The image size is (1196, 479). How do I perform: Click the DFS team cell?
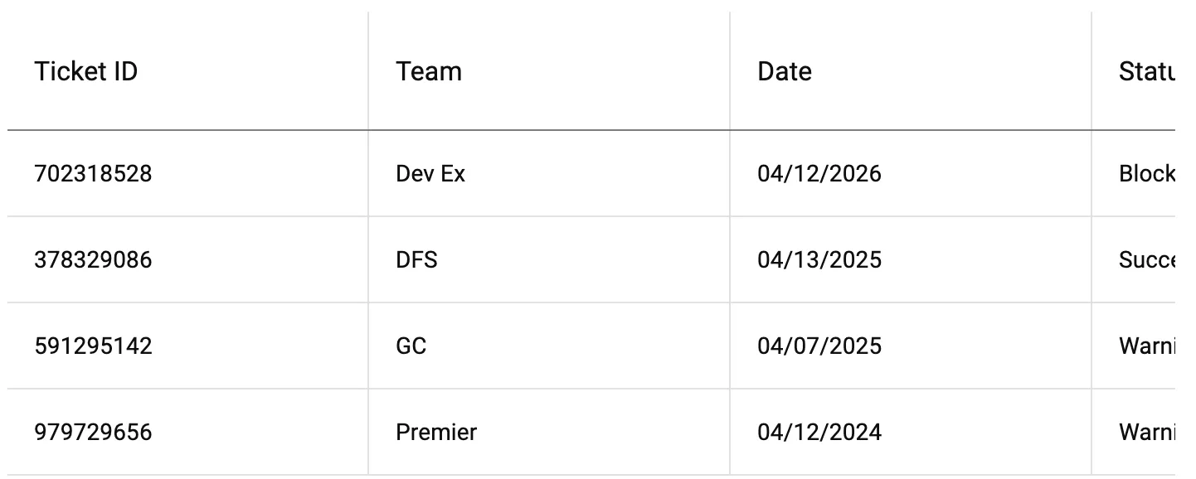[416, 260]
